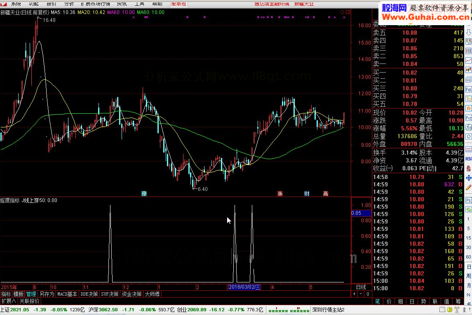
Task: Select the 管理 tab below chart
Action: click(31, 294)
